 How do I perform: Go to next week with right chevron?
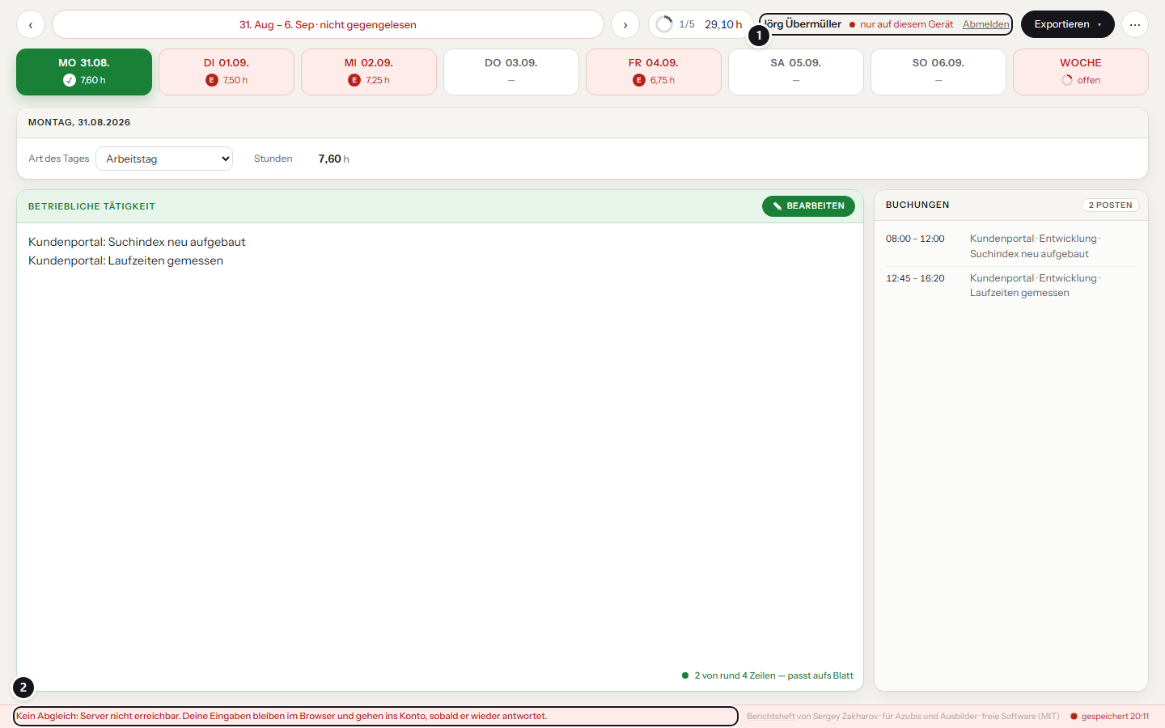tap(625, 24)
